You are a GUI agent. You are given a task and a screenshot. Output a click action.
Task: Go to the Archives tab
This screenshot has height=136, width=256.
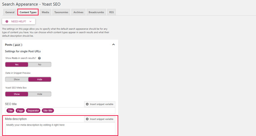coord(78,12)
